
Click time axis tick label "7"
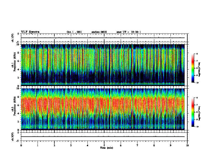137,145
